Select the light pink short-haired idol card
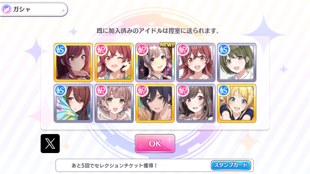310x174 pixels. [114, 103]
